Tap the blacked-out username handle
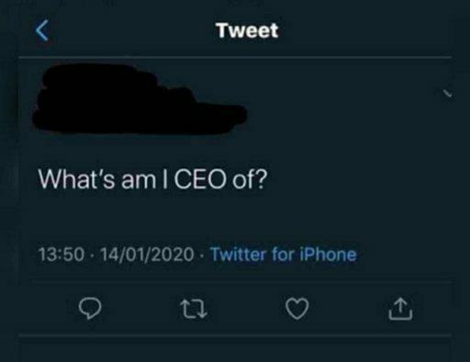470x362 pixels. pyautogui.click(x=140, y=99)
